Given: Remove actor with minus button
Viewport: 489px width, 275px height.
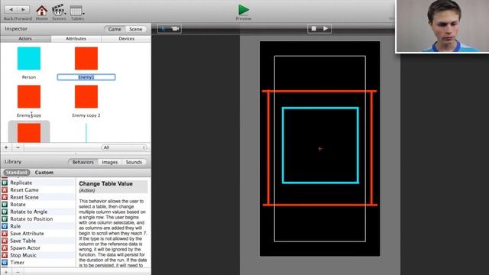Looking at the screenshot, I should 18,147.
